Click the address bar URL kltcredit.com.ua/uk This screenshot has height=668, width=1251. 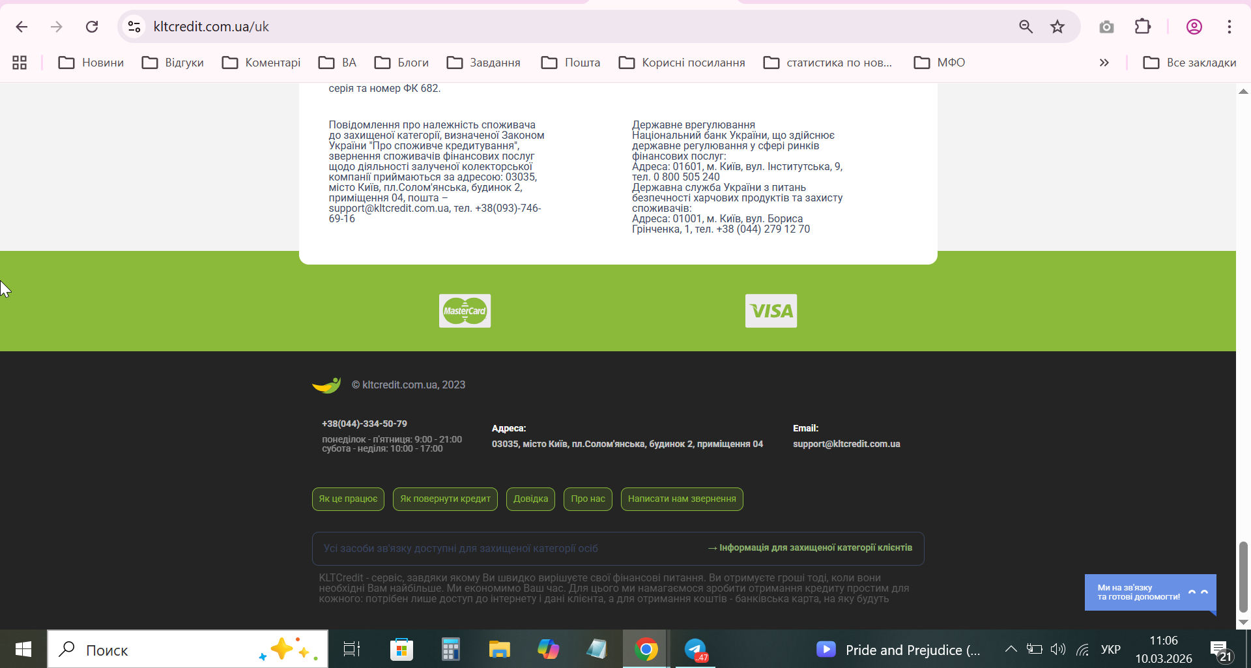(211, 27)
